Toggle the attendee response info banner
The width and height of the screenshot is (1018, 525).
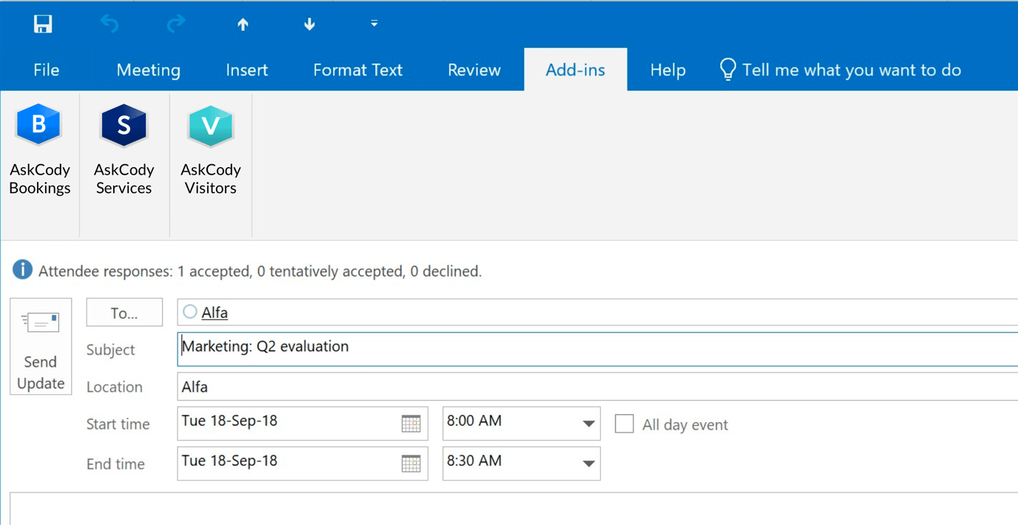(x=22, y=270)
